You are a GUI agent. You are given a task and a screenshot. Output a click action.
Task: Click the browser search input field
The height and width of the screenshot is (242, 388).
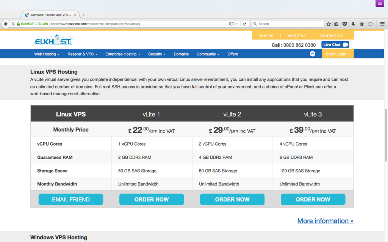(x=288, y=24)
